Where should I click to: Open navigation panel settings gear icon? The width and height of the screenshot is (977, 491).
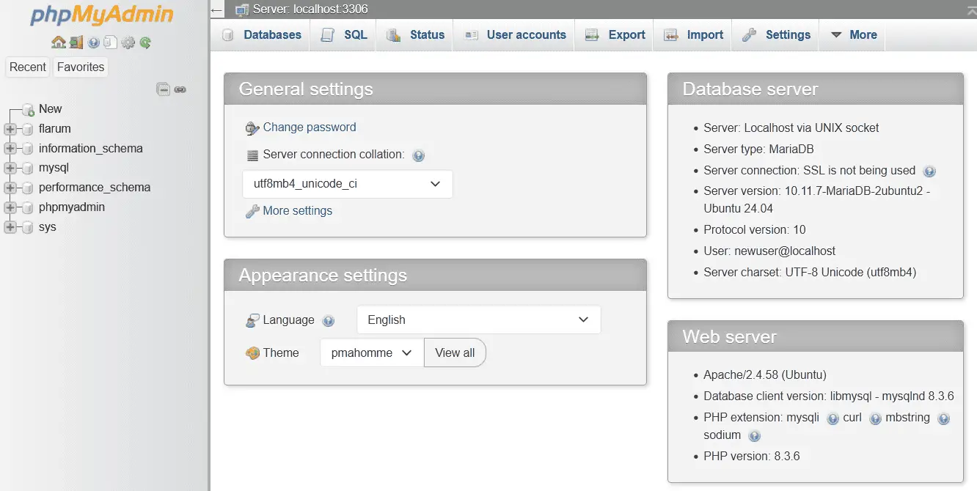point(128,43)
